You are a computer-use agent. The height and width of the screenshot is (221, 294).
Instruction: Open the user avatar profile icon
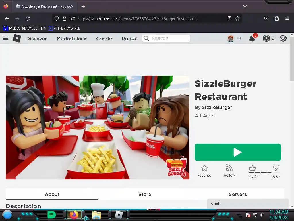(x=231, y=39)
